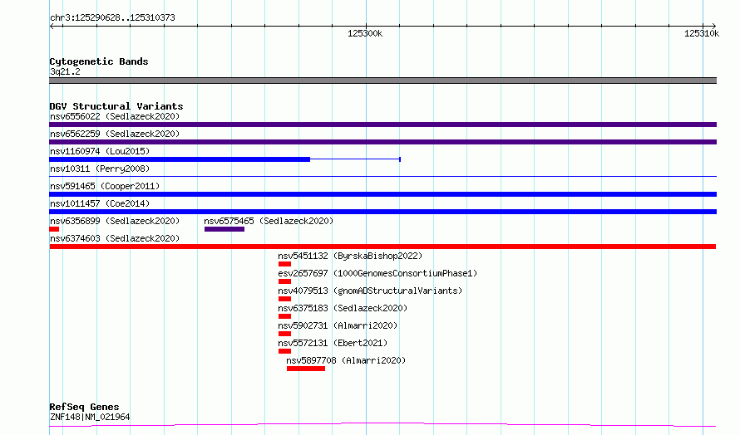Click the small red bar of nsv6356899
The height and width of the screenshot is (435, 740).
[54, 229]
